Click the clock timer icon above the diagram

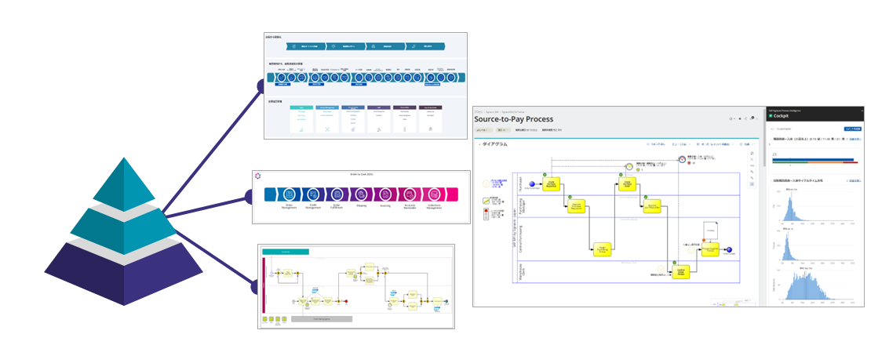point(628,166)
